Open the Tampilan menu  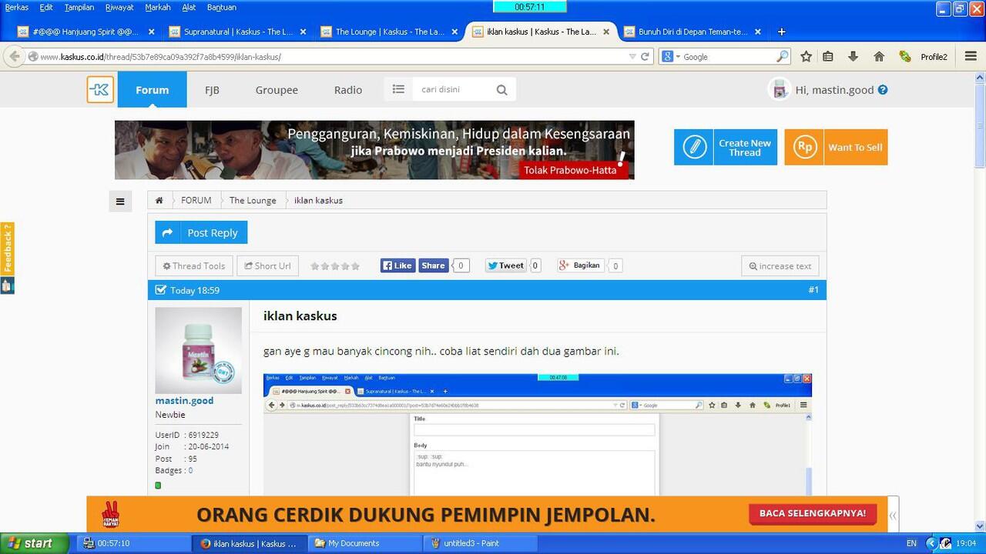coord(79,7)
